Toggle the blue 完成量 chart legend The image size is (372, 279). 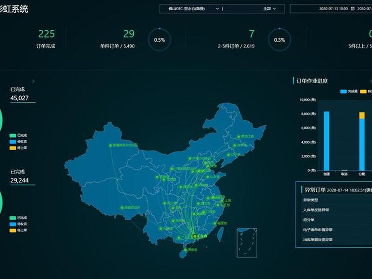(349, 91)
